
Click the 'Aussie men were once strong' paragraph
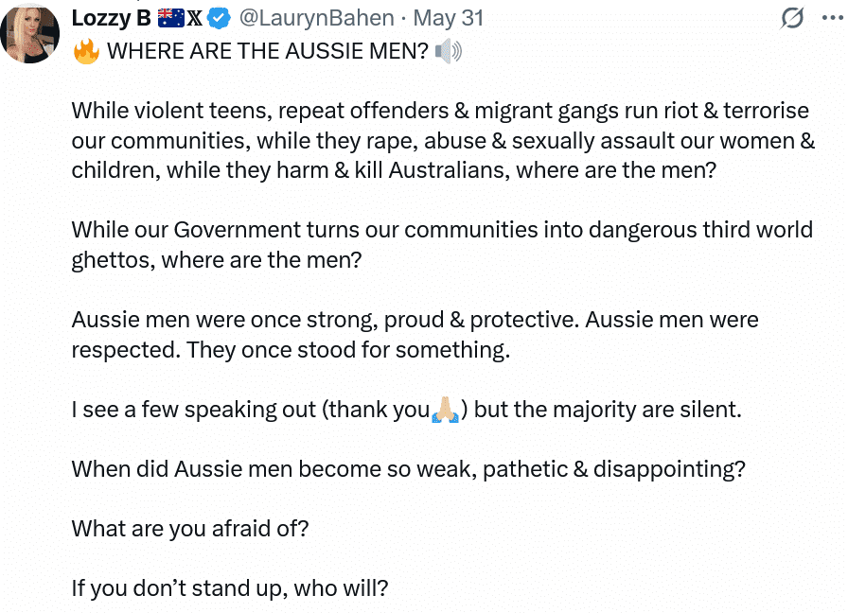point(415,335)
